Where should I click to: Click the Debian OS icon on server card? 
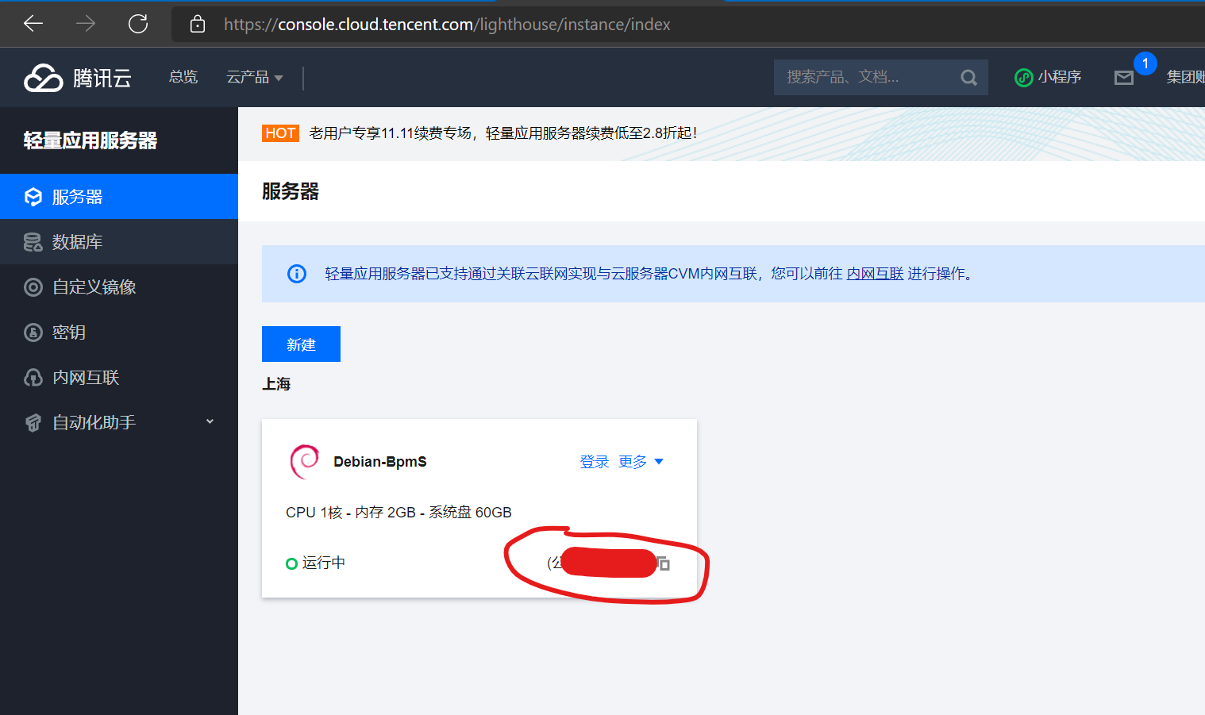(x=303, y=461)
